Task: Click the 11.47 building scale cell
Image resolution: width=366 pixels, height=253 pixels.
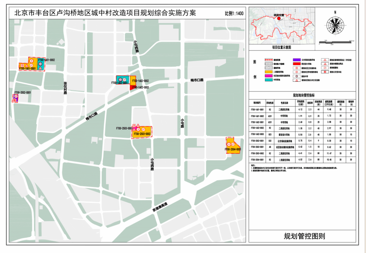Action: point(329,153)
